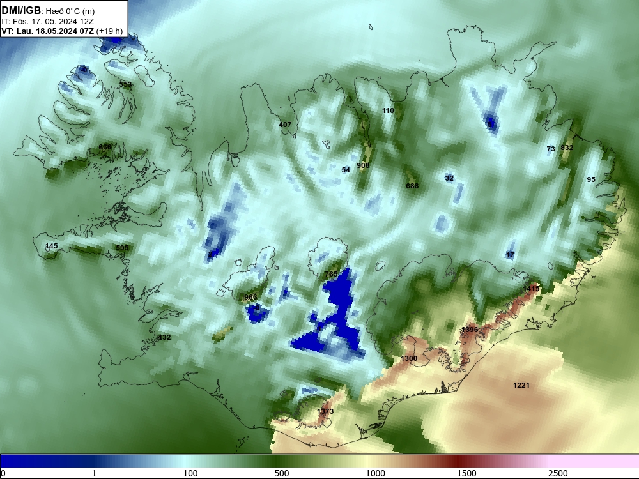This screenshot has height=479, width=639.
Task: Click the 2500 label on the colour scale
Action: (x=558, y=473)
